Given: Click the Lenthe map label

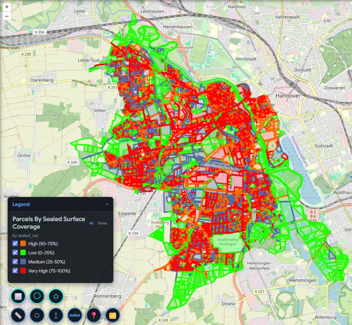Looking at the screenshot, I should pyautogui.click(x=24, y=155).
